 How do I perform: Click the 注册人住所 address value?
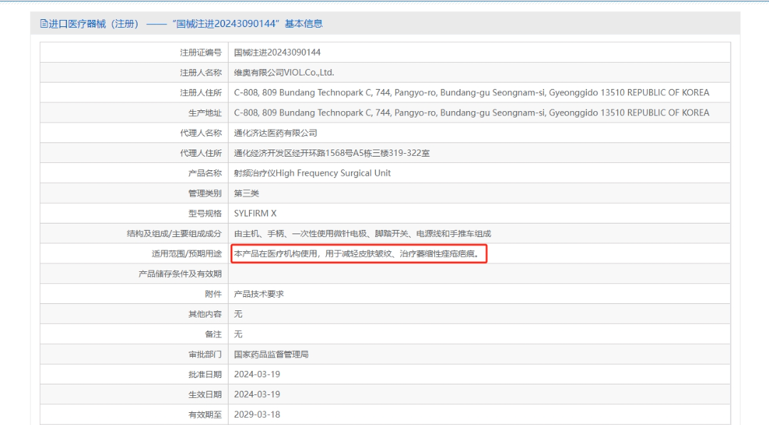pyautogui.click(x=471, y=93)
